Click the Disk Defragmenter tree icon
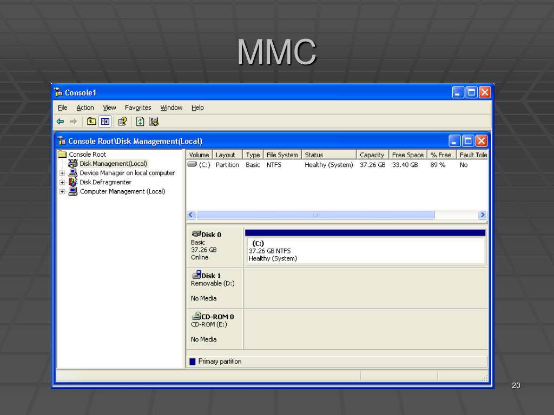This screenshot has height=415, width=554. (x=73, y=182)
